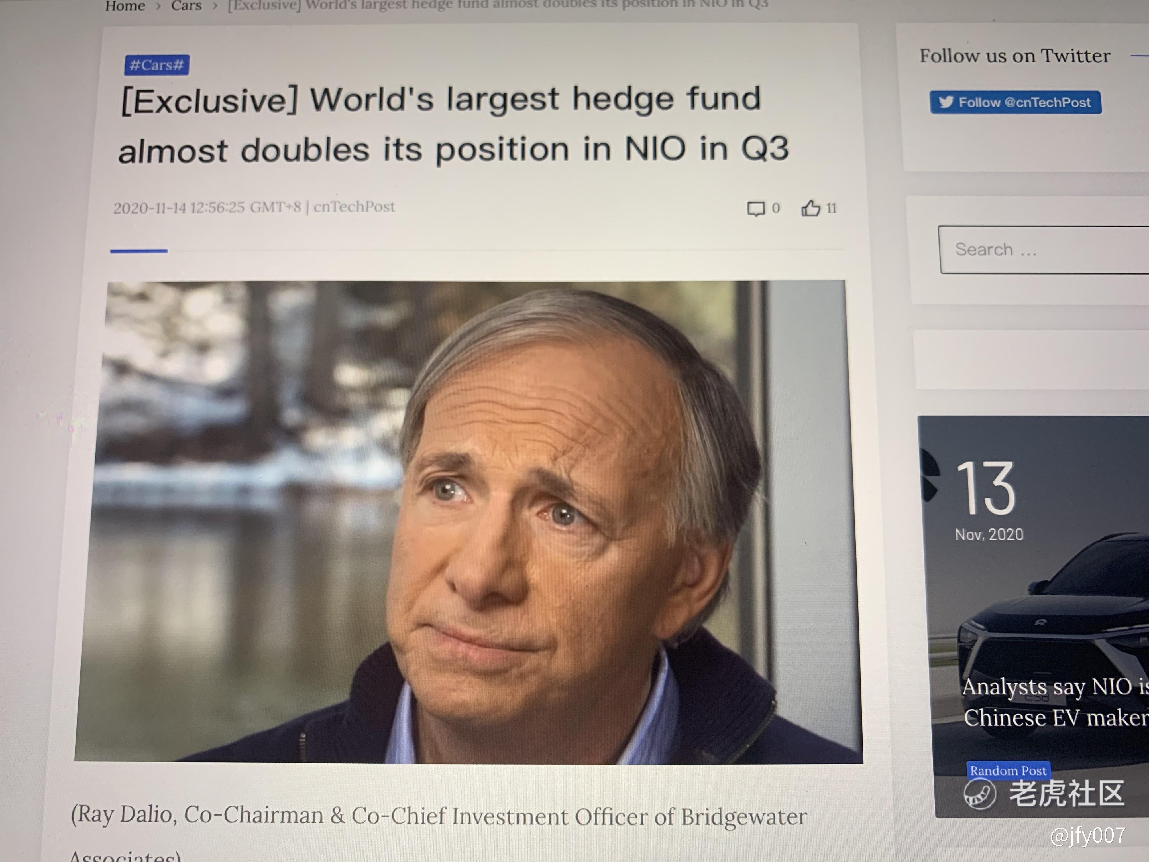Click the like count 11
This screenshot has height=862, width=1149.
(831, 208)
